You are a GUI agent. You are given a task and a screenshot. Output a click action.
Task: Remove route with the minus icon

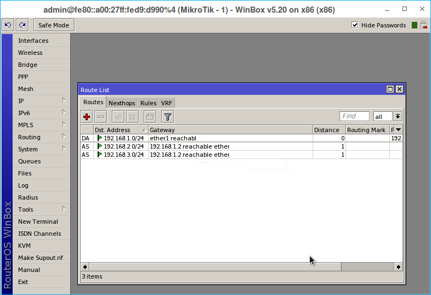(101, 117)
